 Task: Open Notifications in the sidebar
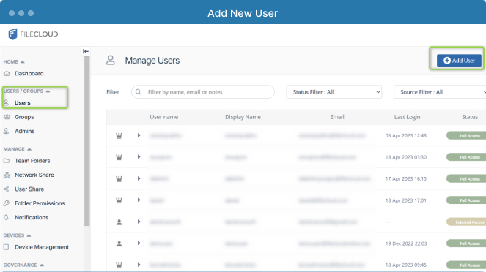[x=32, y=217]
